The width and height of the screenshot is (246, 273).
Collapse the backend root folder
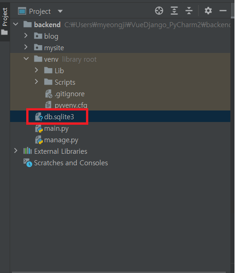(x=16, y=24)
